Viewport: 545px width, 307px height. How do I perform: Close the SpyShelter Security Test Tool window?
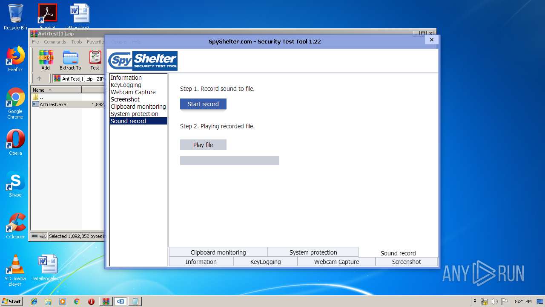tap(431, 40)
